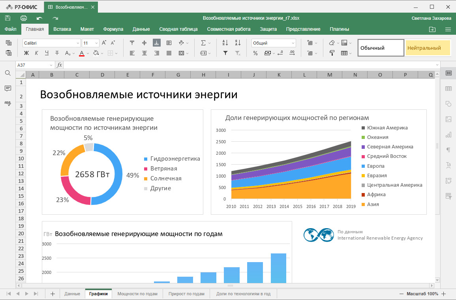This screenshot has width=456, height=300.
Task: Open spell checking from the left sidebar
Action: click(8, 101)
